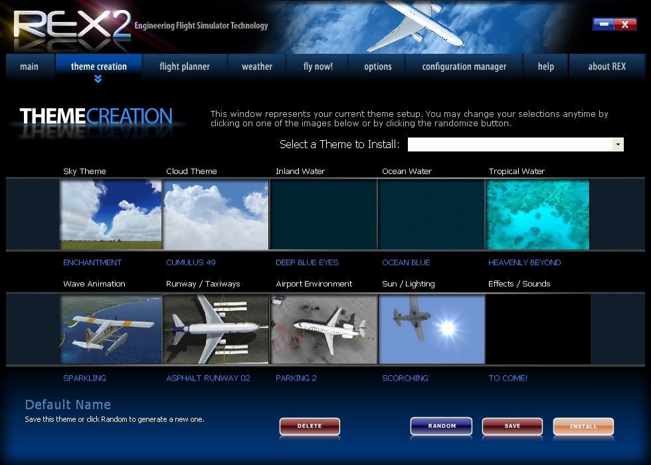Select the Wave Animation seaplane thumbnail
Screen dimensions: 651x465
pyautogui.click(x=111, y=329)
